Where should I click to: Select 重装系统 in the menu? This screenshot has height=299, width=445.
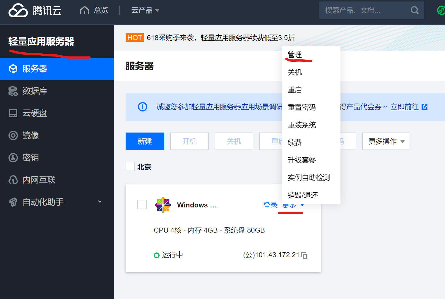(x=311, y=125)
